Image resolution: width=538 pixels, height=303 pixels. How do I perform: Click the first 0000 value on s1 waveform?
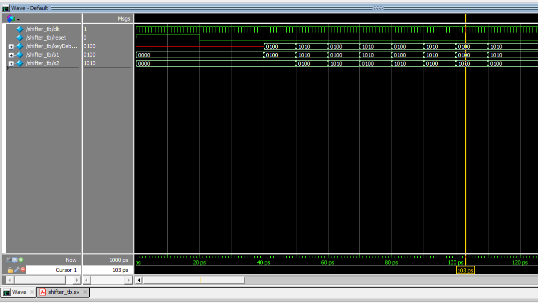coord(144,55)
